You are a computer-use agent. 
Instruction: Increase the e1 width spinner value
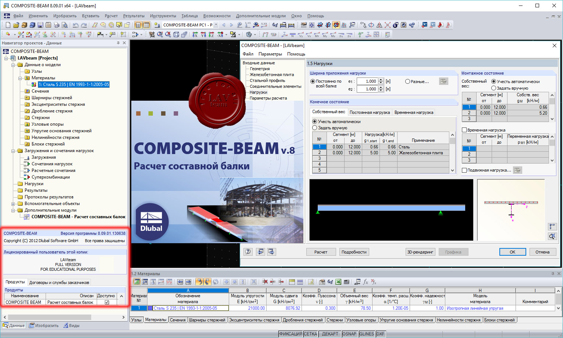tap(381, 80)
